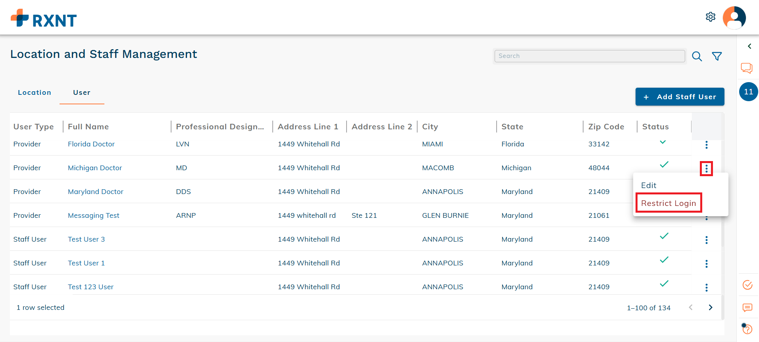Image resolution: width=759 pixels, height=342 pixels.
Task: Go to previous page of results
Action: (x=691, y=307)
